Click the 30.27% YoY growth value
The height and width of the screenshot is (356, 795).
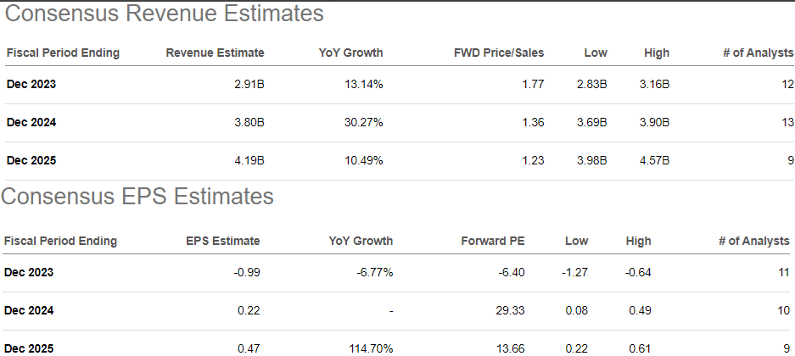pyautogui.click(x=366, y=122)
